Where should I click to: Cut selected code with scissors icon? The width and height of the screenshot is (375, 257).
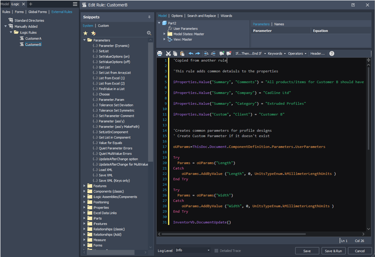(x=168, y=54)
